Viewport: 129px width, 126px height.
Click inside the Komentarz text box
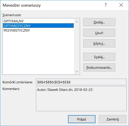(x=81, y=99)
